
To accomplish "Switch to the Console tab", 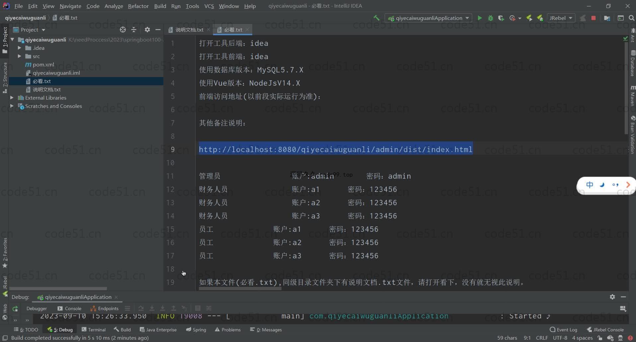I will pos(69,308).
